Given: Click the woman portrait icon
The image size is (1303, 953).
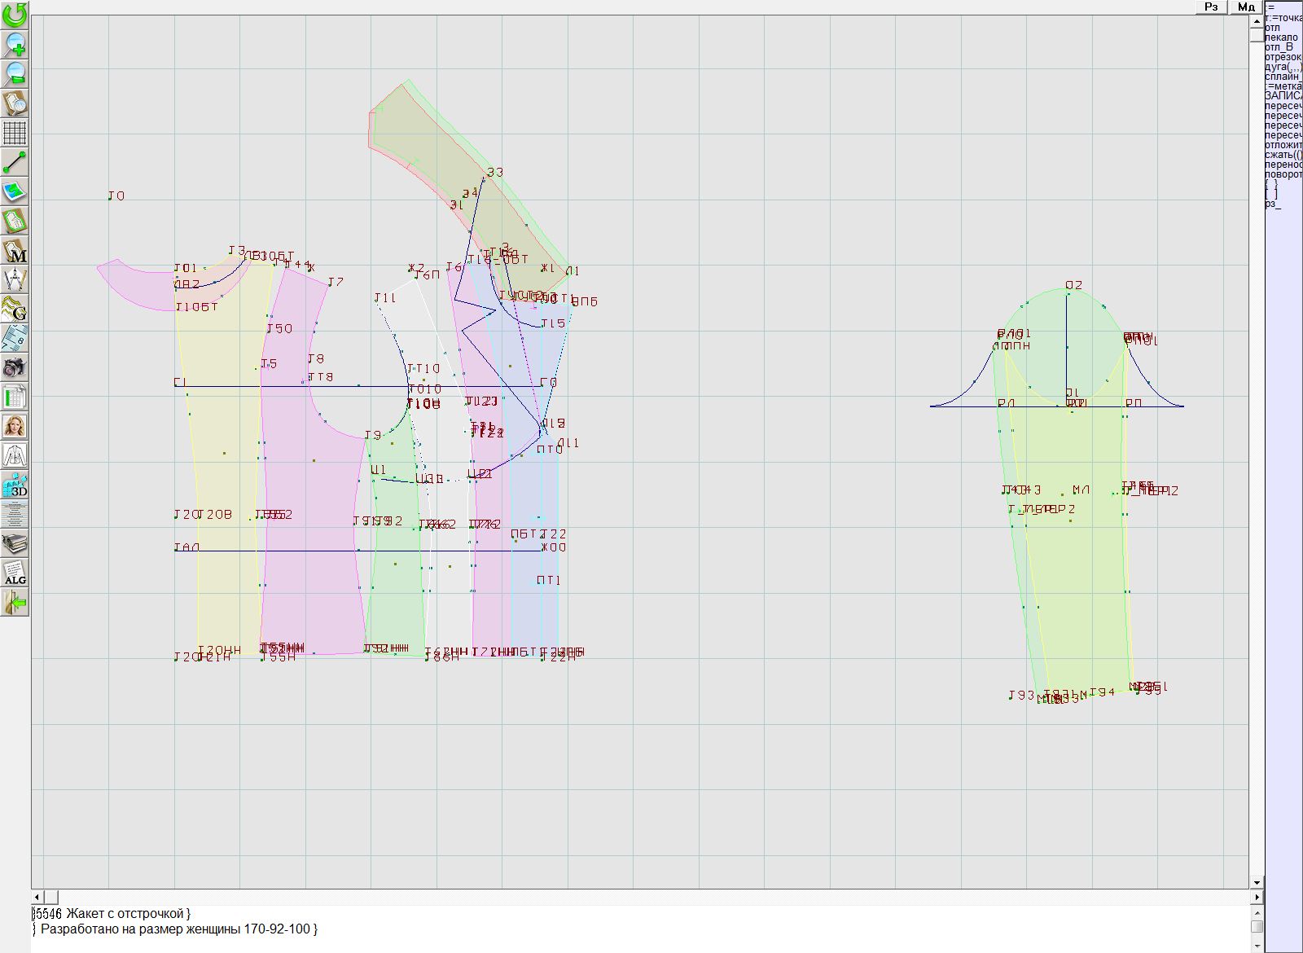Looking at the screenshot, I should 15,426.
